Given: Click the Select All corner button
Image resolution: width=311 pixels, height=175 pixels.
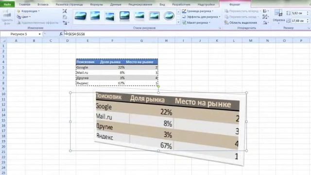Looking at the screenshot, I should [3, 41].
